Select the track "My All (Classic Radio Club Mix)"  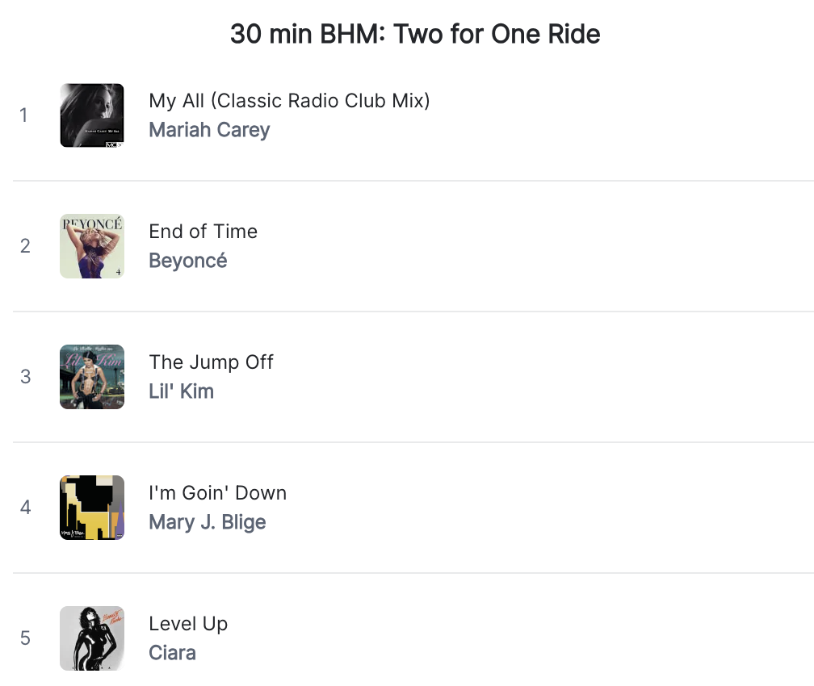289,100
